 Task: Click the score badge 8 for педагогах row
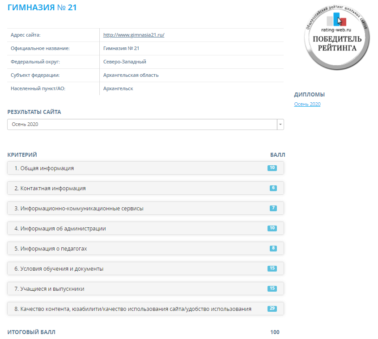click(x=273, y=248)
